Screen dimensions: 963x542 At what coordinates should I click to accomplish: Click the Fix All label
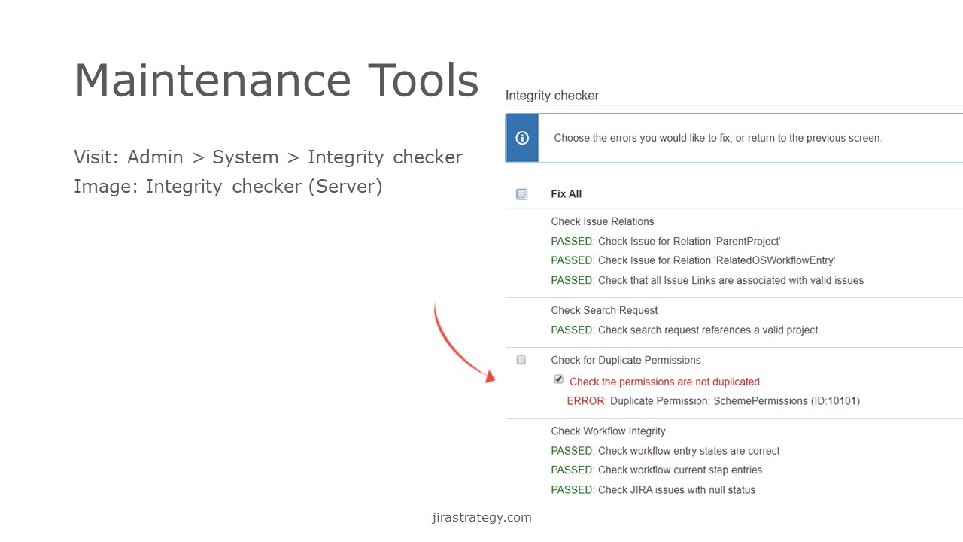coord(566,194)
